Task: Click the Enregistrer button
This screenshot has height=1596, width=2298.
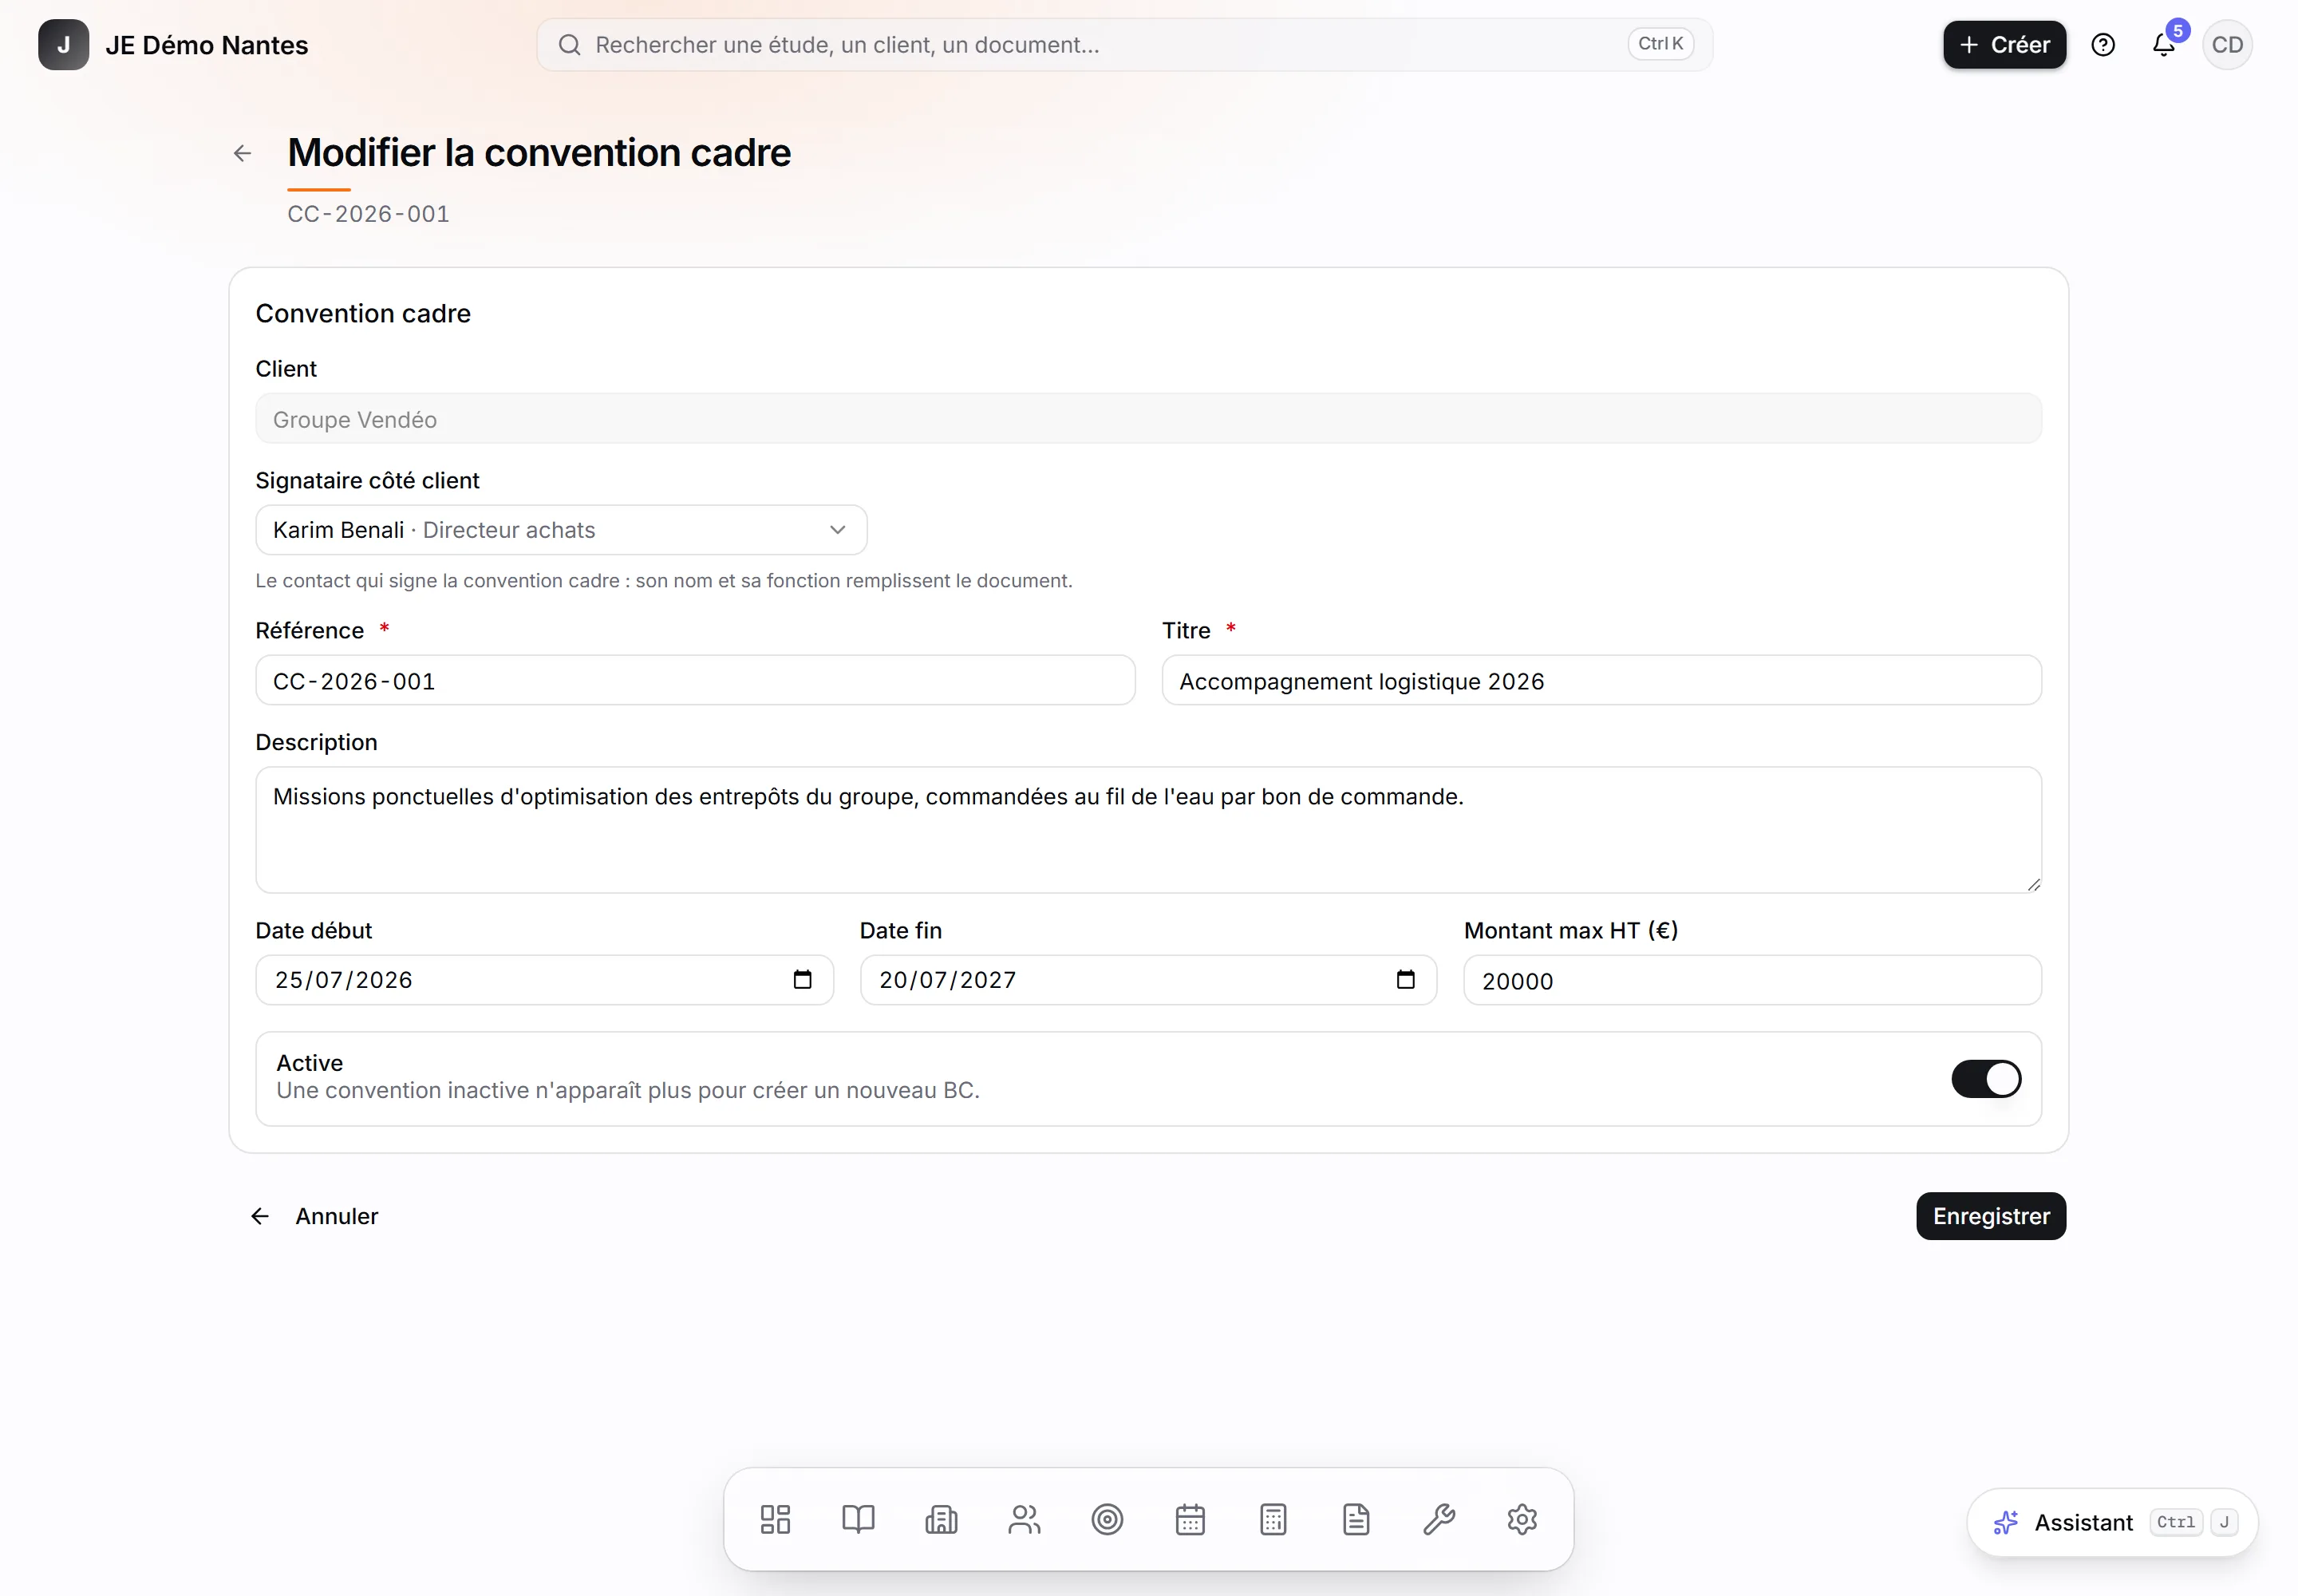Action: tap(1990, 1216)
